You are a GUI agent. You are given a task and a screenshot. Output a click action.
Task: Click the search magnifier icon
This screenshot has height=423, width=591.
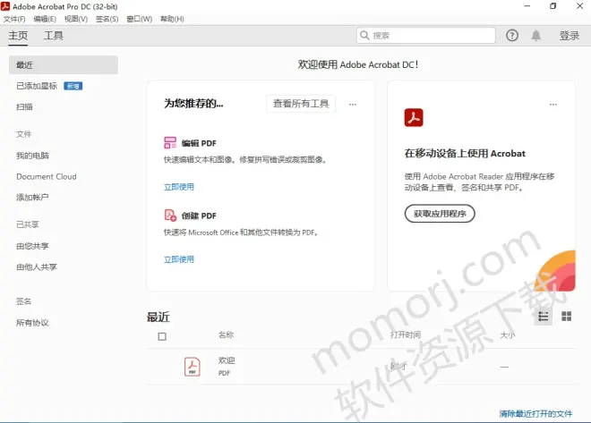click(x=364, y=36)
